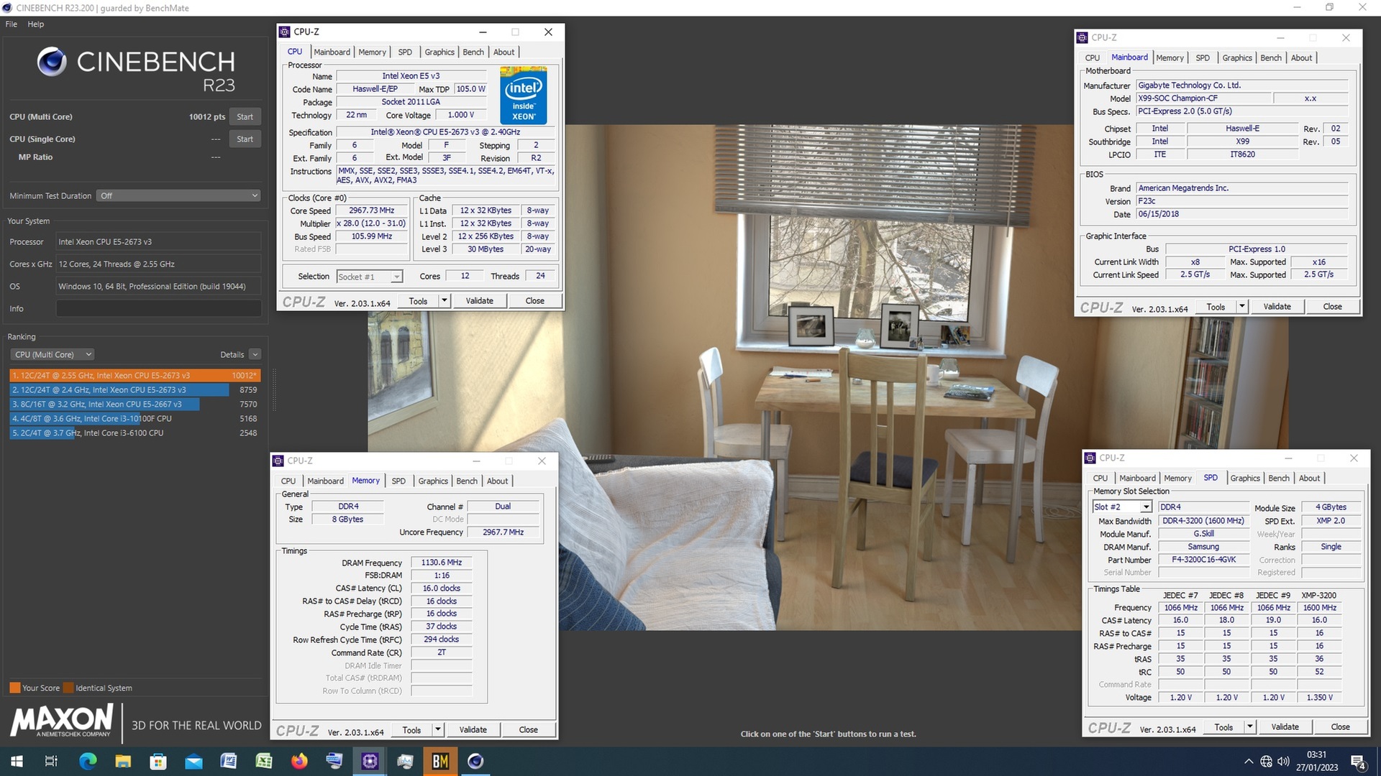The image size is (1381, 776).
Task: Expand the Details dropdown in Ranking
Action: (x=255, y=354)
